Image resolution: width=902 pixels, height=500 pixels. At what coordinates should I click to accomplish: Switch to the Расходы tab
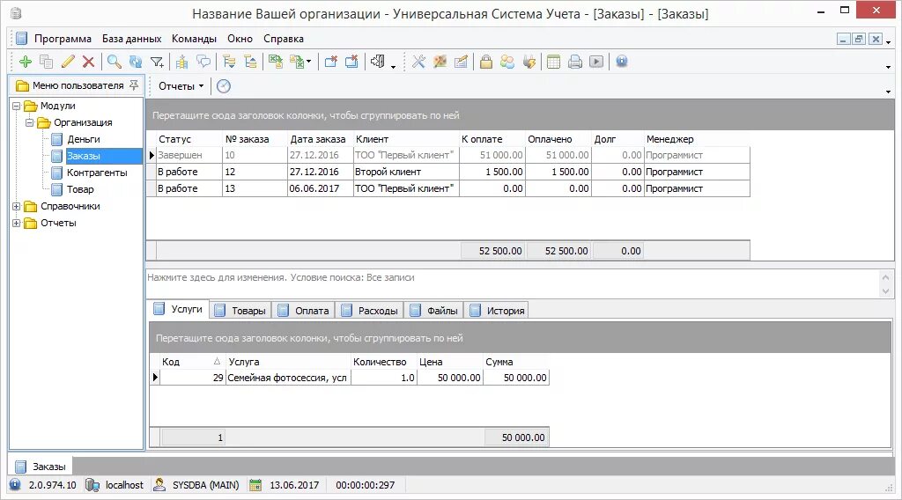click(370, 311)
